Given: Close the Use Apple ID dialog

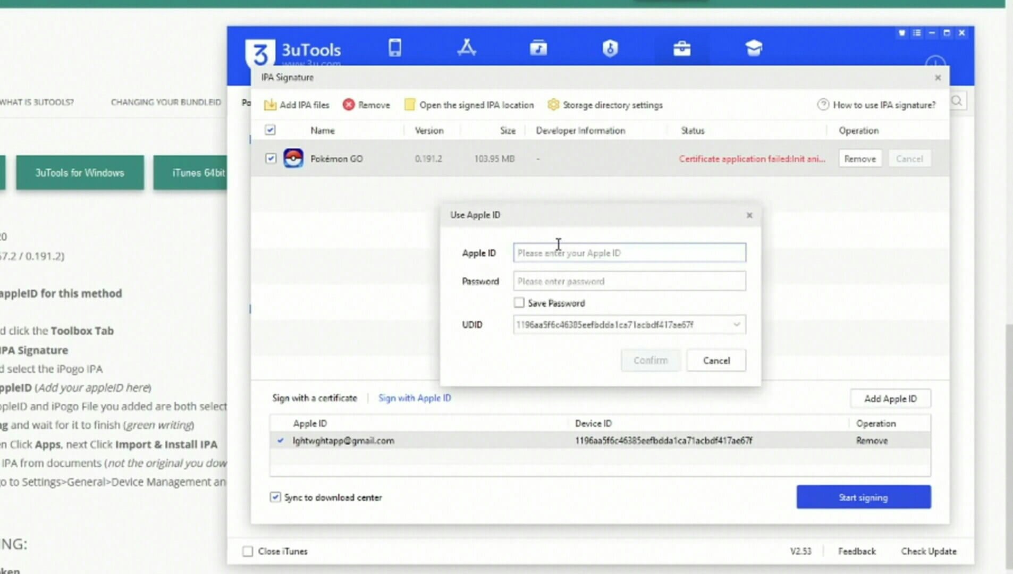Looking at the screenshot, I should pyautogui.click(x=749, y=215).
